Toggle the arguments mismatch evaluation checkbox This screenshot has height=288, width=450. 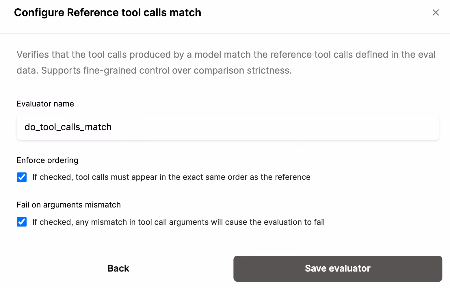tap(22, 222)
